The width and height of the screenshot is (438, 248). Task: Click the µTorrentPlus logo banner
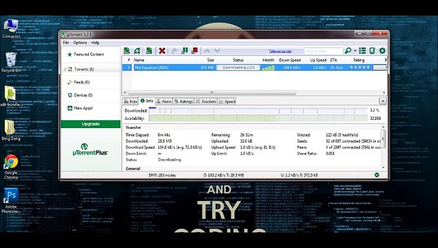90,150
